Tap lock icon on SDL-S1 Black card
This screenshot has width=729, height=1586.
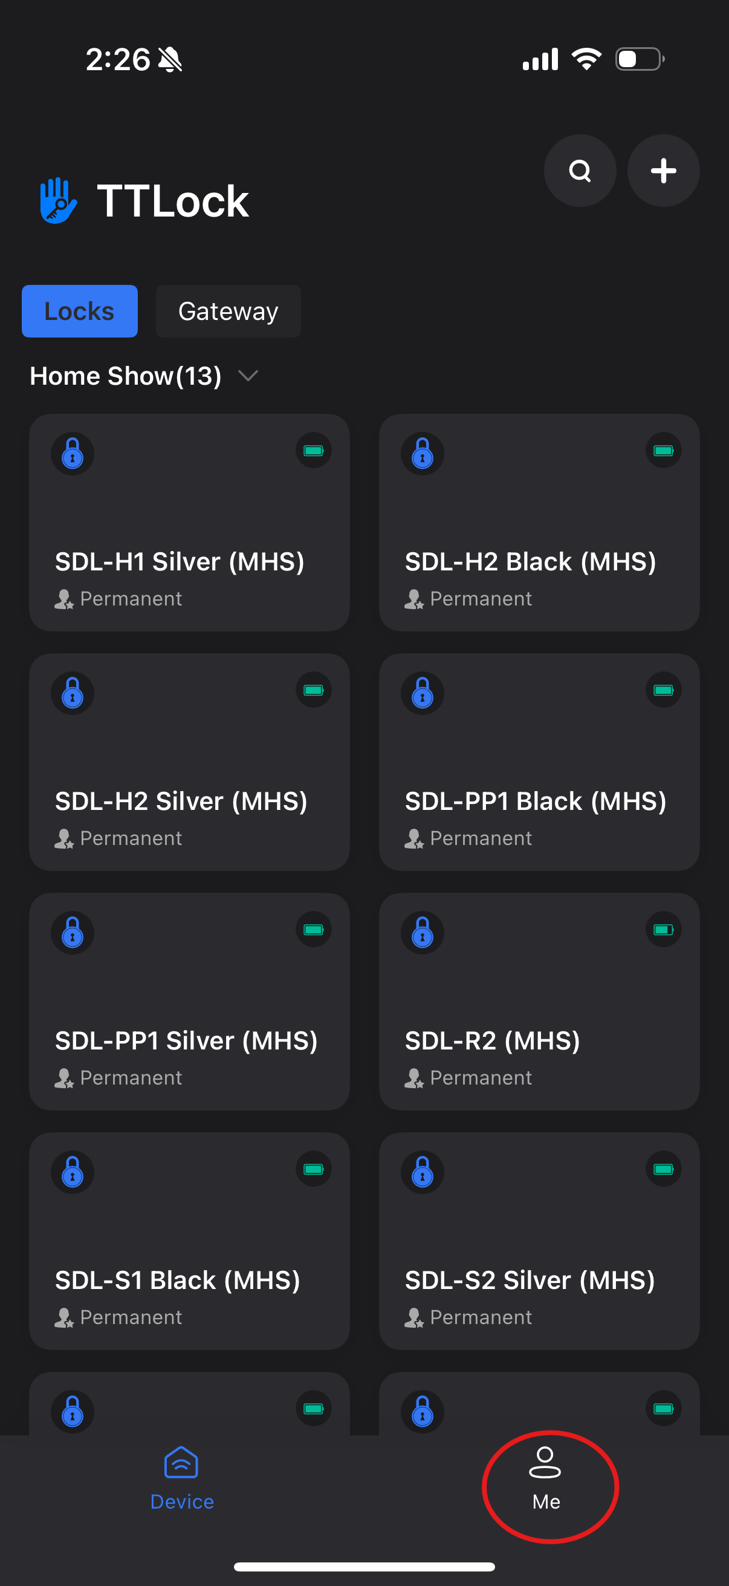(x=73, y=1172)
